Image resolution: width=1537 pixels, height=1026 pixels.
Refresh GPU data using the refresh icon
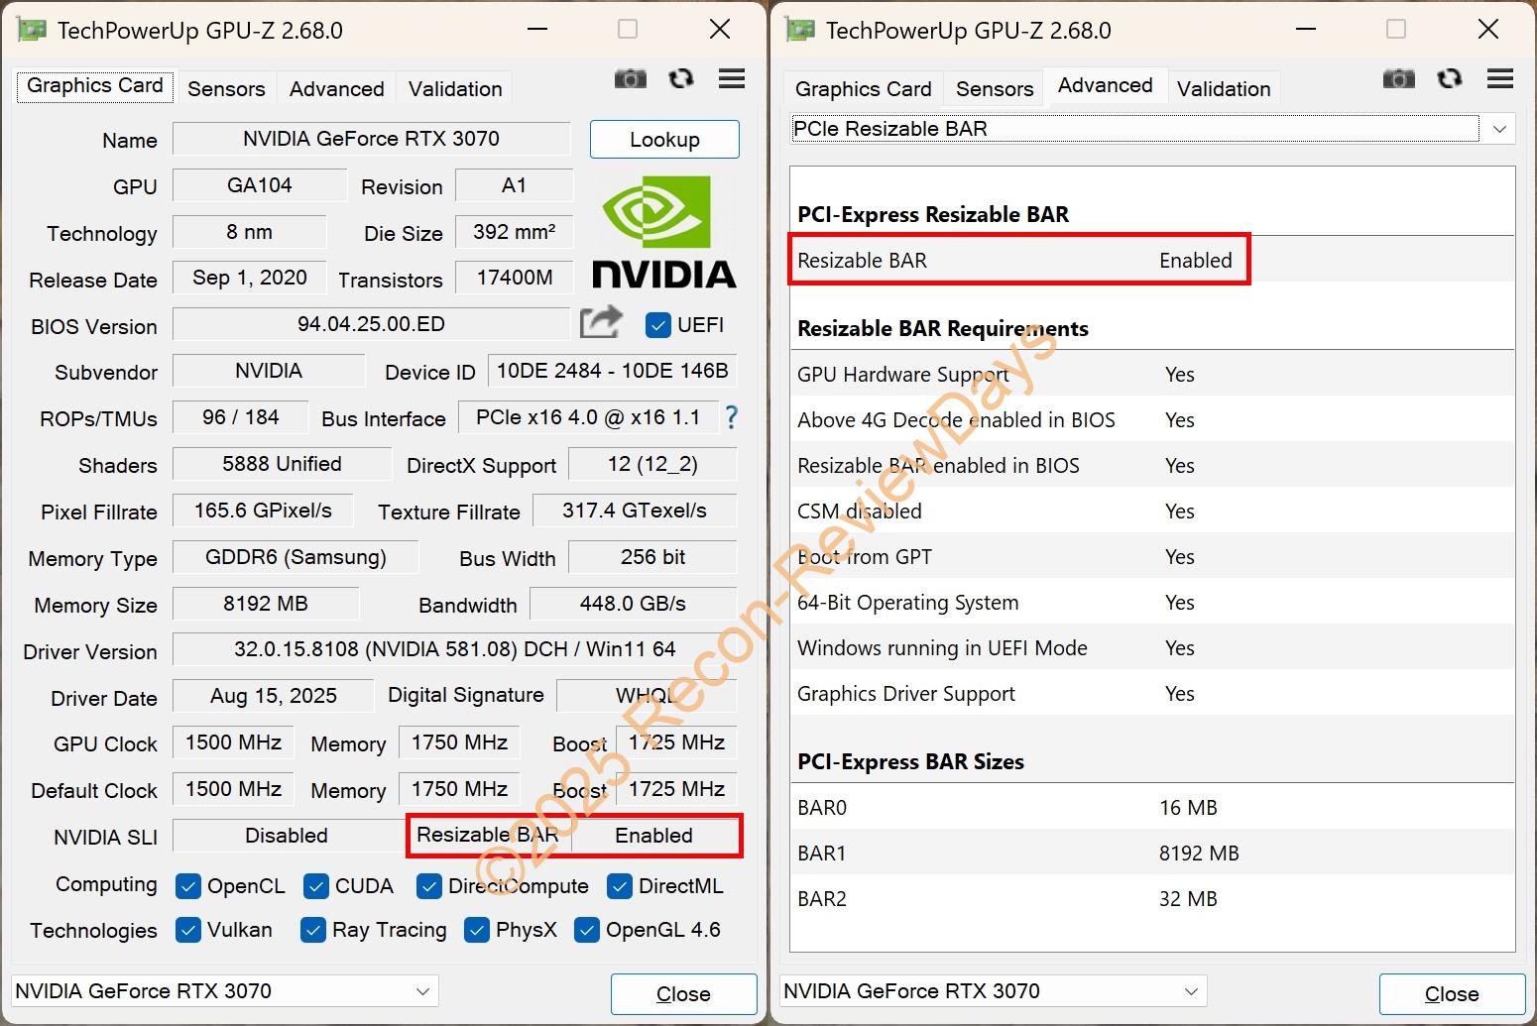click(681, 78)
